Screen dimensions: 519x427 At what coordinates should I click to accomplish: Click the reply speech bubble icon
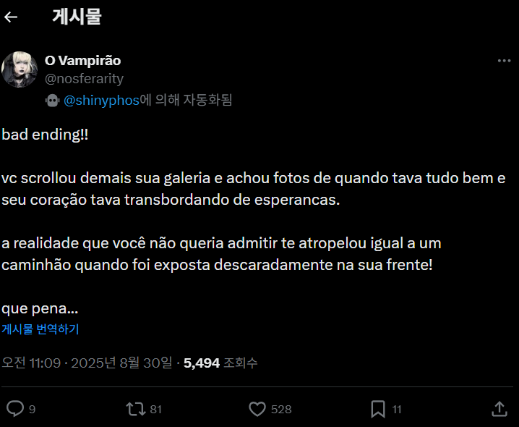[15, 409]
